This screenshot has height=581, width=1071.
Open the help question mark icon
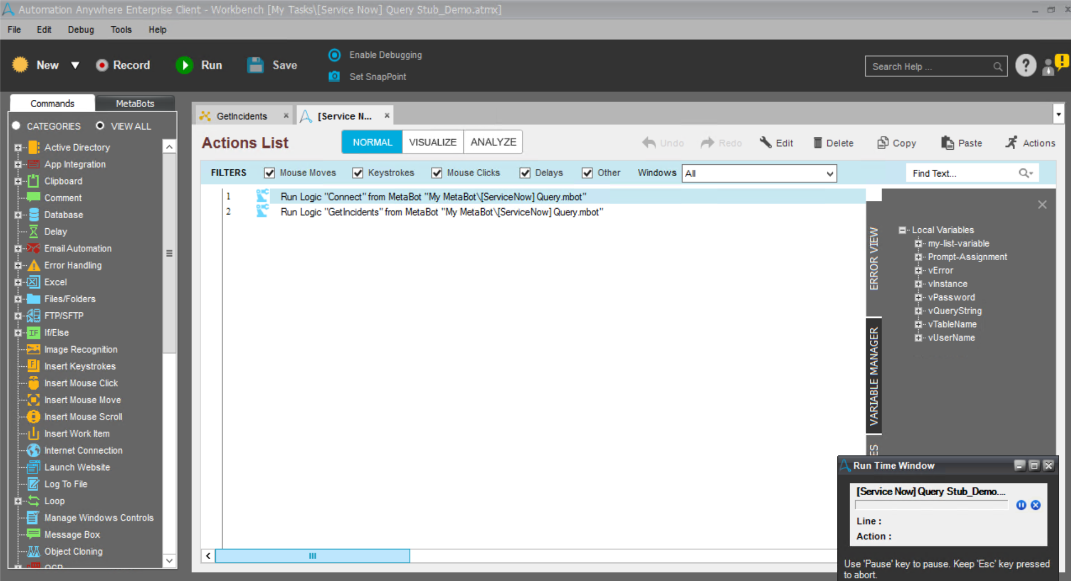(1026, 66)
